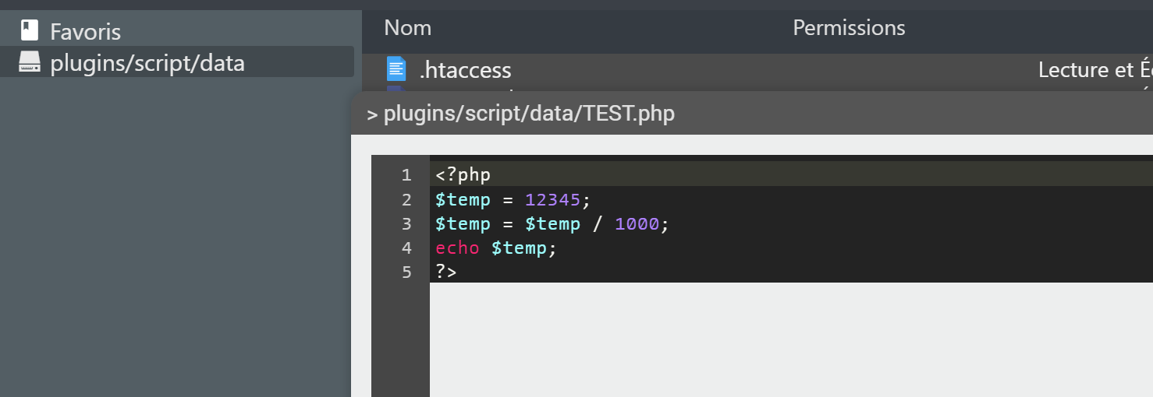This screenshot has width=1153, height=397.
Task: Click line number 5 in the gutter
Action: 406,272
